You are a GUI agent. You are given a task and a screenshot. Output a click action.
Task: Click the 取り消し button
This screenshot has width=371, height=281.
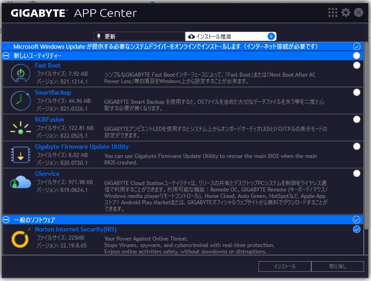coord(337,266)
